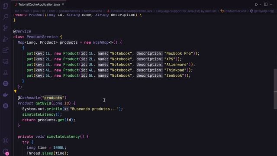This screenshot has height=156, width=277.
Task: Select the TutorialCacheApplication.java tab
Action: coord(39,4)
